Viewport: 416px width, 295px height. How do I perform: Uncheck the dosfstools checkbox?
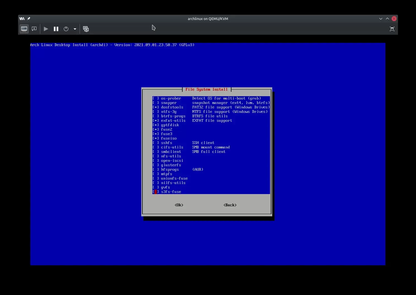coord(156,107)
